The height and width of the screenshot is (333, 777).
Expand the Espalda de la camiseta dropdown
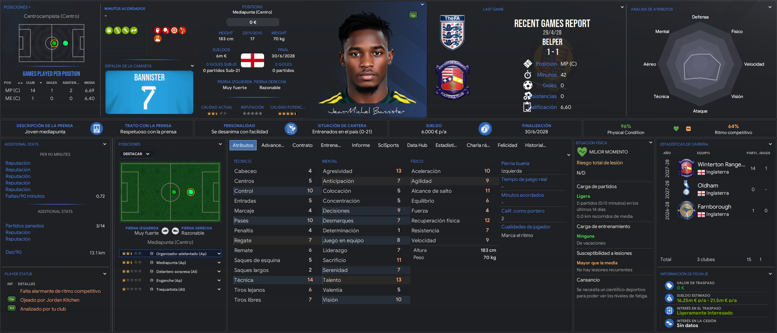(x=192, y=66)
